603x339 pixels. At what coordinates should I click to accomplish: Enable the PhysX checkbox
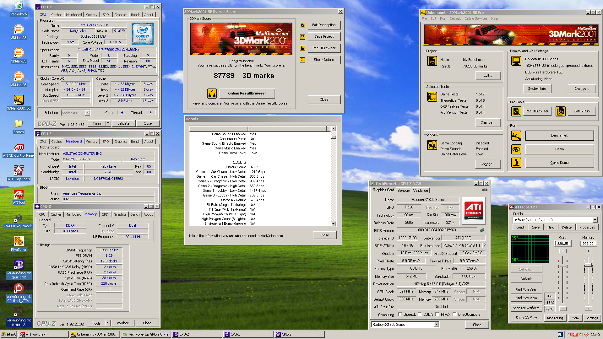pos(437,315)
